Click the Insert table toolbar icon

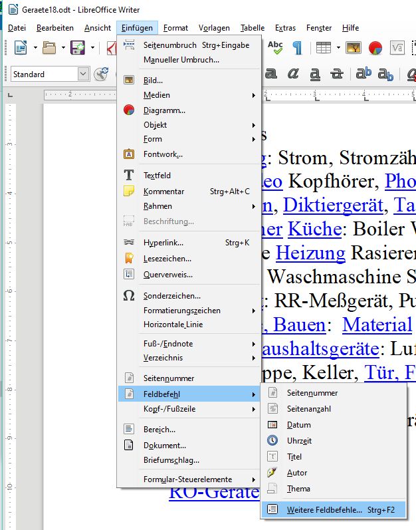pos(324,48)
